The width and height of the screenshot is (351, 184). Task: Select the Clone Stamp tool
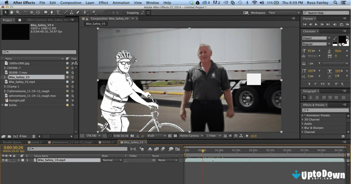[x=72, y=13]
